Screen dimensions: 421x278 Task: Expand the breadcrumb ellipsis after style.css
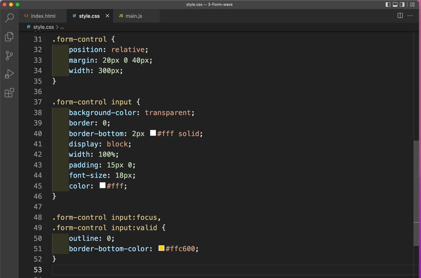click(x=62, y=27)
